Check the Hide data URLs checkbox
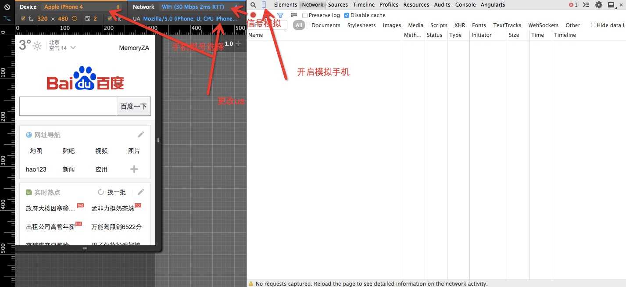 pos(593,25)
